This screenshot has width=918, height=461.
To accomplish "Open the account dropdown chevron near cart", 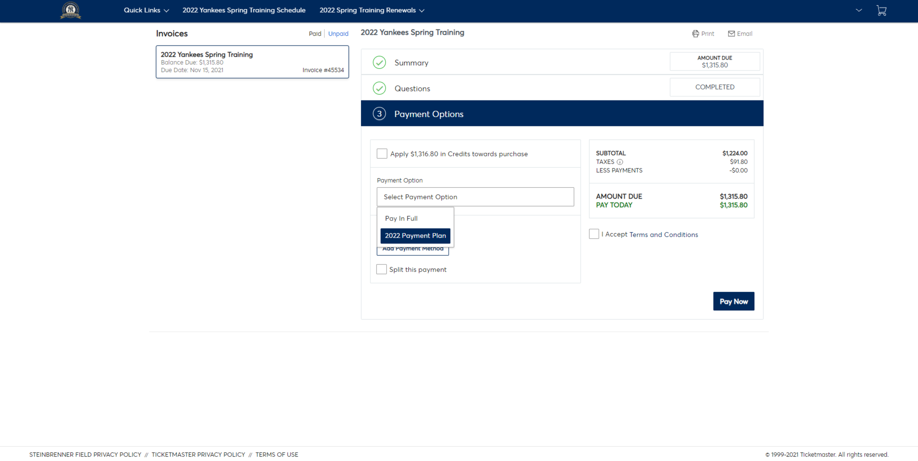I will [x=859, y=10].
